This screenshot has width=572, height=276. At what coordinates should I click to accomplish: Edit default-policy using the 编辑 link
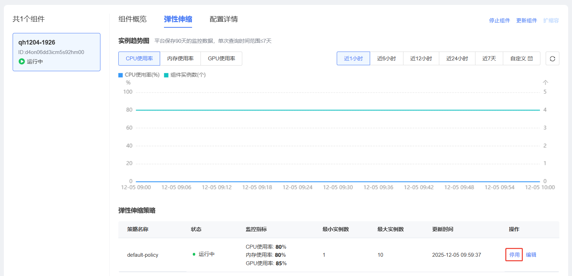point(531,255)
